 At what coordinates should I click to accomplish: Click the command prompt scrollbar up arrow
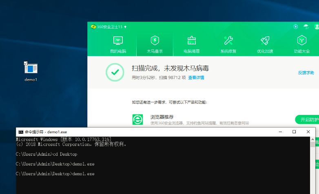coord(313,139)
